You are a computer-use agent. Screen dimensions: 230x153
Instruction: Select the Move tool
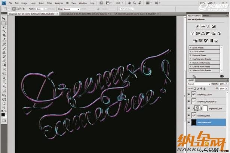[x=4, y=18]
